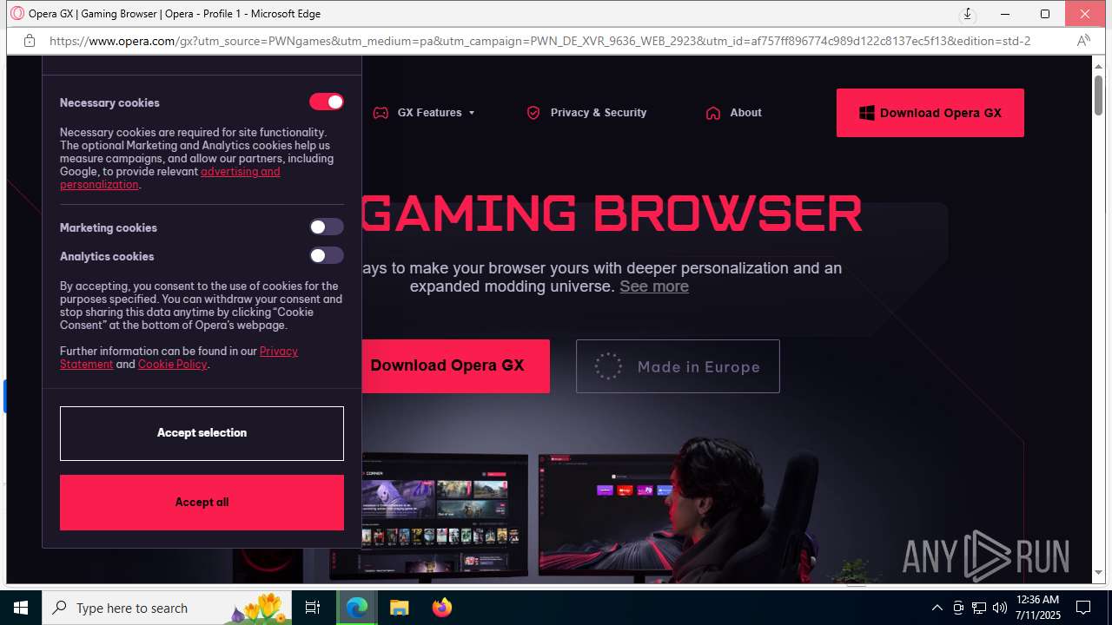Click the address bar URL field
This screenshot has width=1112, height=625.
tap(539, 41)
